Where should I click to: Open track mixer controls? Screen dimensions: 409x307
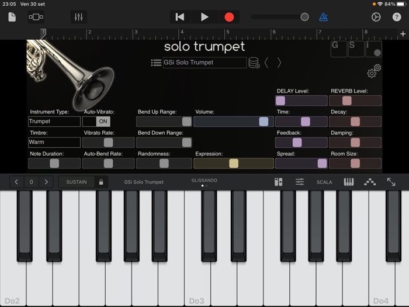[78, 17]
